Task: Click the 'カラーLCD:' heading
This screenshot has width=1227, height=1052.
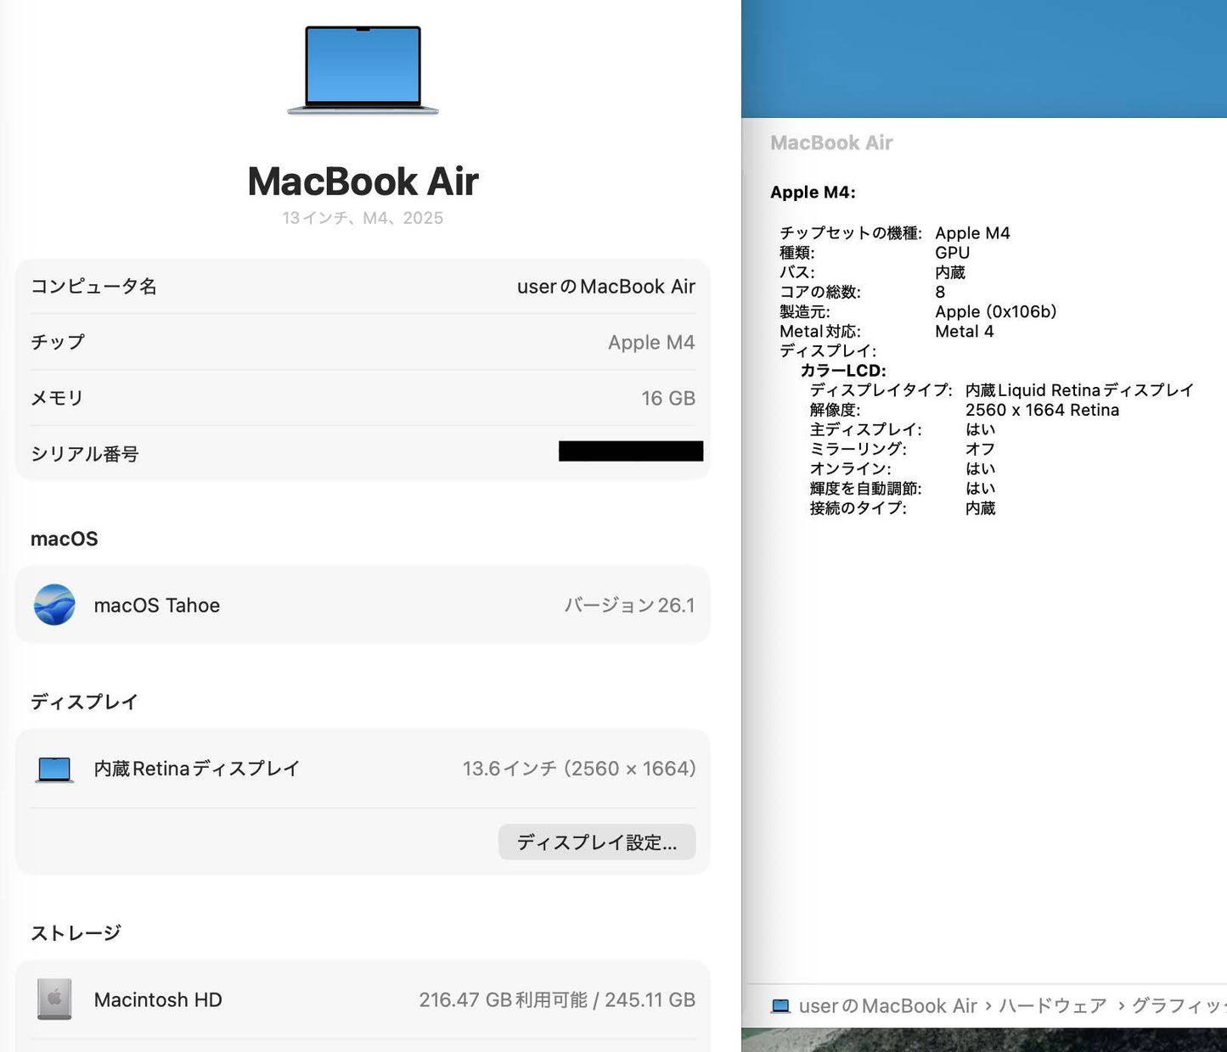Action: tap(843, 371)
